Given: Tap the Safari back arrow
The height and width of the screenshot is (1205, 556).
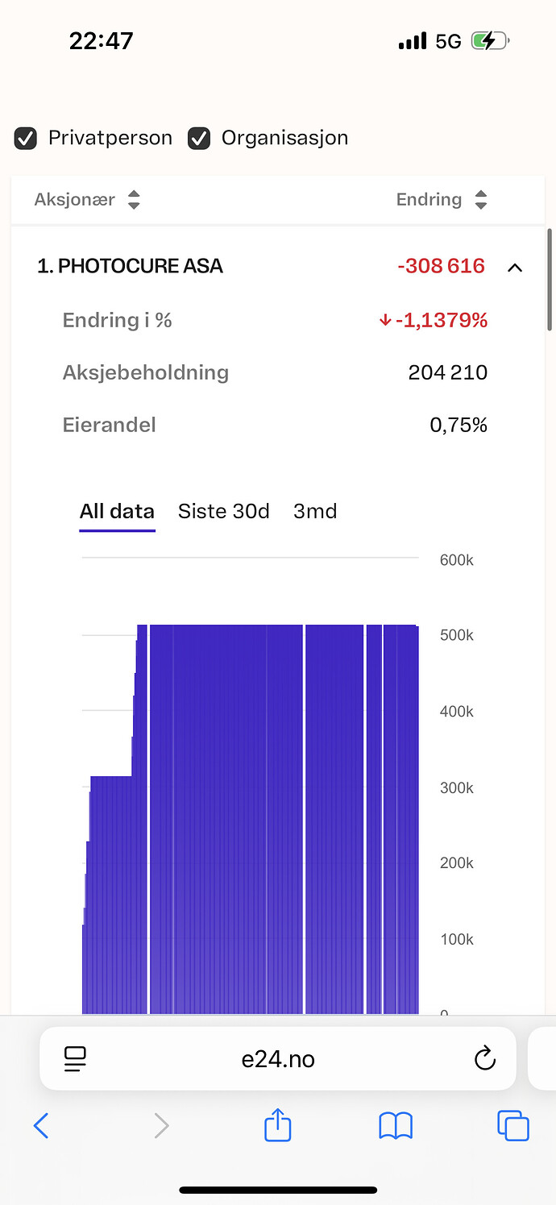Looking at the screenshot, I should point(41,1126).
